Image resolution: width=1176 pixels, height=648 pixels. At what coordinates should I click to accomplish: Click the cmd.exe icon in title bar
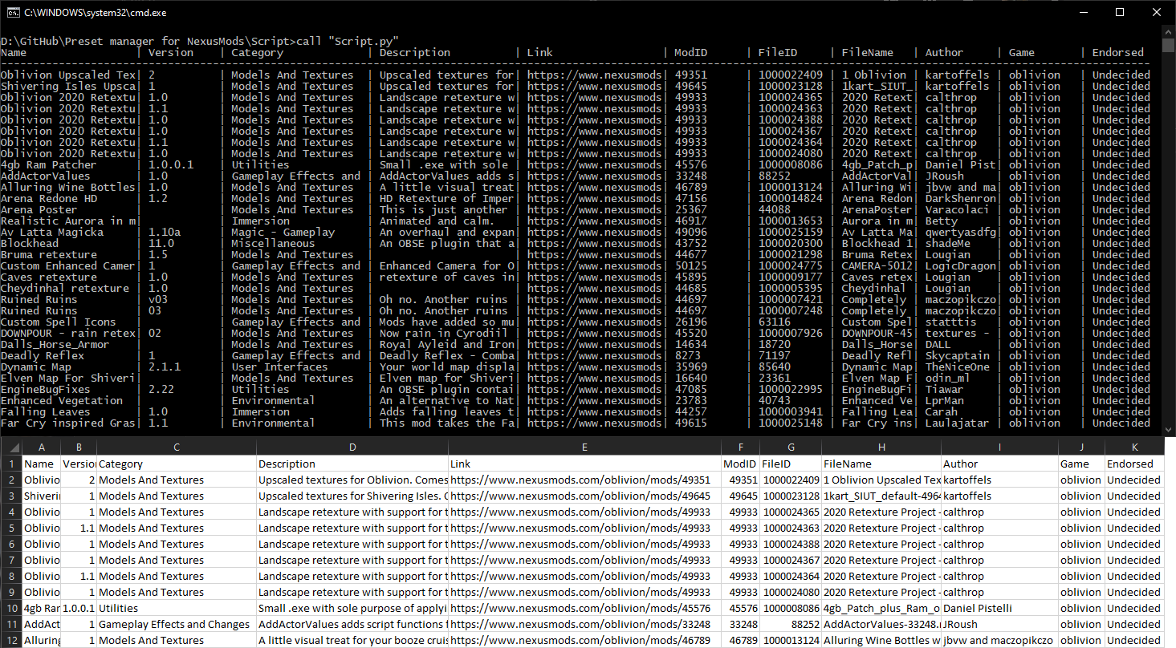(14, 12)
